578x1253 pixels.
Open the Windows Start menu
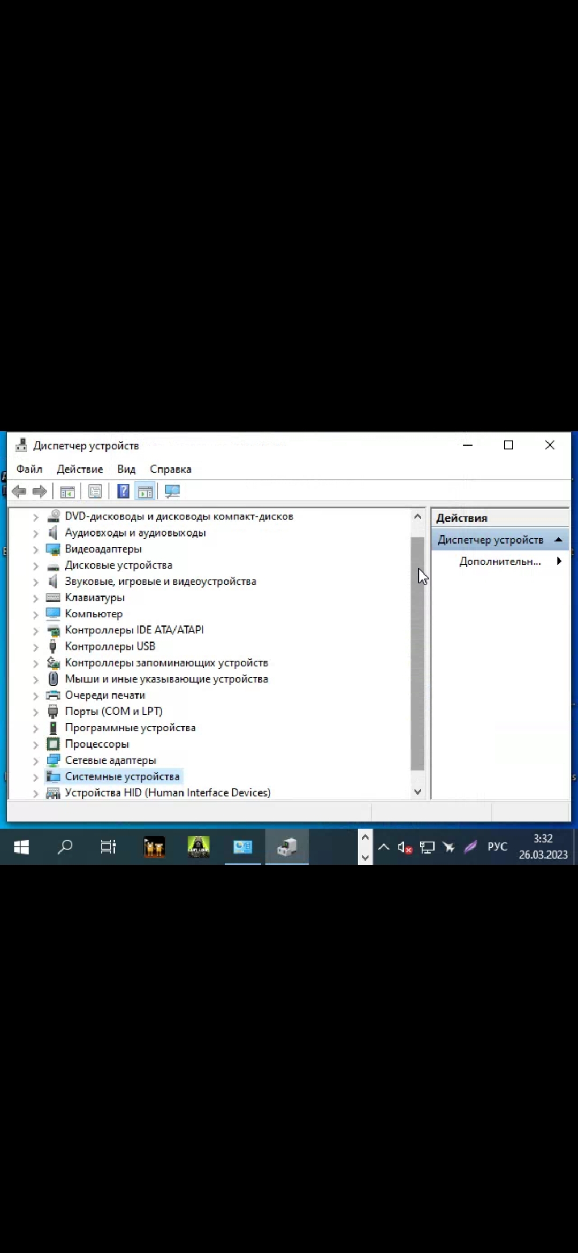21,847
